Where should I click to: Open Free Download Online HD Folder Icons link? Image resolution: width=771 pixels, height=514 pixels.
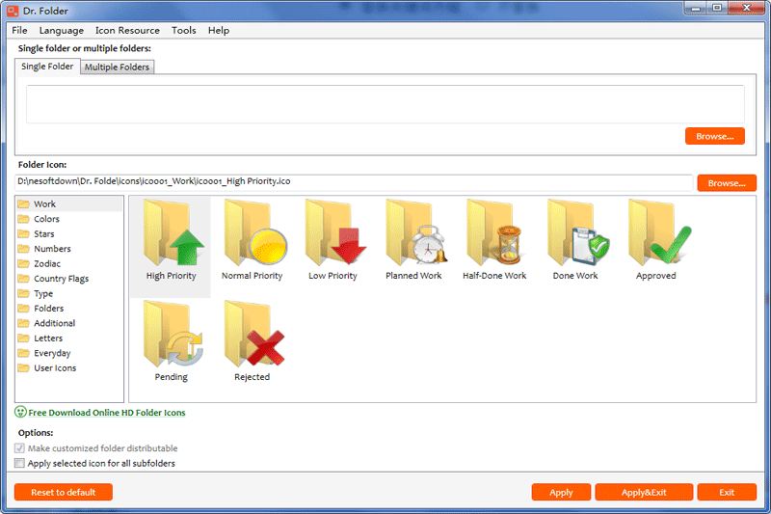[107, 413]
